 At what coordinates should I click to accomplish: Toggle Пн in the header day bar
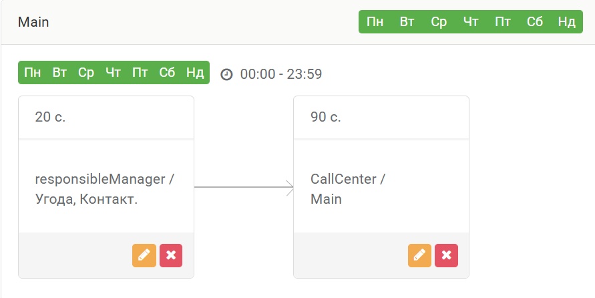point(375,21)
